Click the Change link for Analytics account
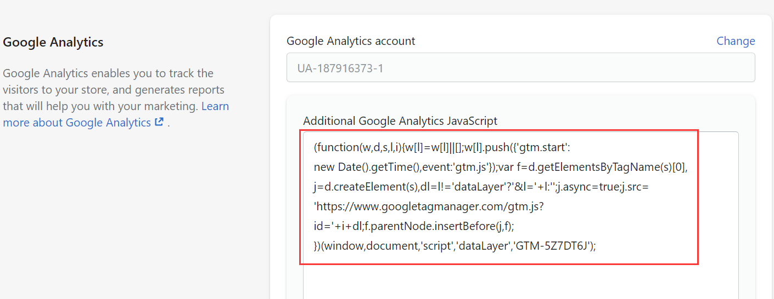Image resolution: width=774 pixels, height=299 pixels. (736, 41)
